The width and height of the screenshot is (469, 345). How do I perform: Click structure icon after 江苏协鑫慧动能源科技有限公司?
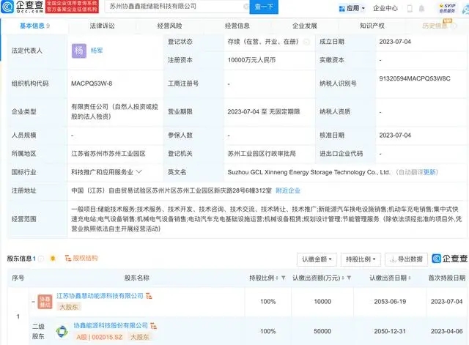(x=149, y=296)
